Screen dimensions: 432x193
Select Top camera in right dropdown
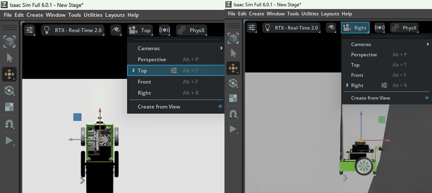pyautogui.click(x=386, y=65)
